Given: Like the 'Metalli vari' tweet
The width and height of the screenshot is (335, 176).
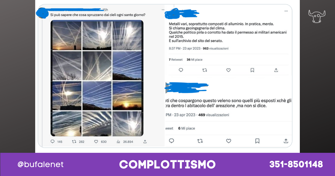Looking at the screenshot, I should point(228,70).
